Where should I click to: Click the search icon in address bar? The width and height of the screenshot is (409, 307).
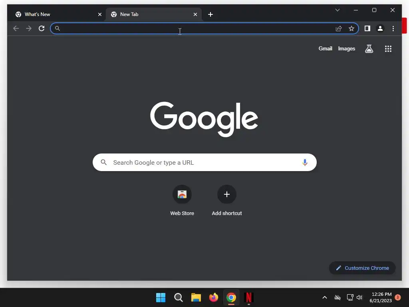click(58, 28)
